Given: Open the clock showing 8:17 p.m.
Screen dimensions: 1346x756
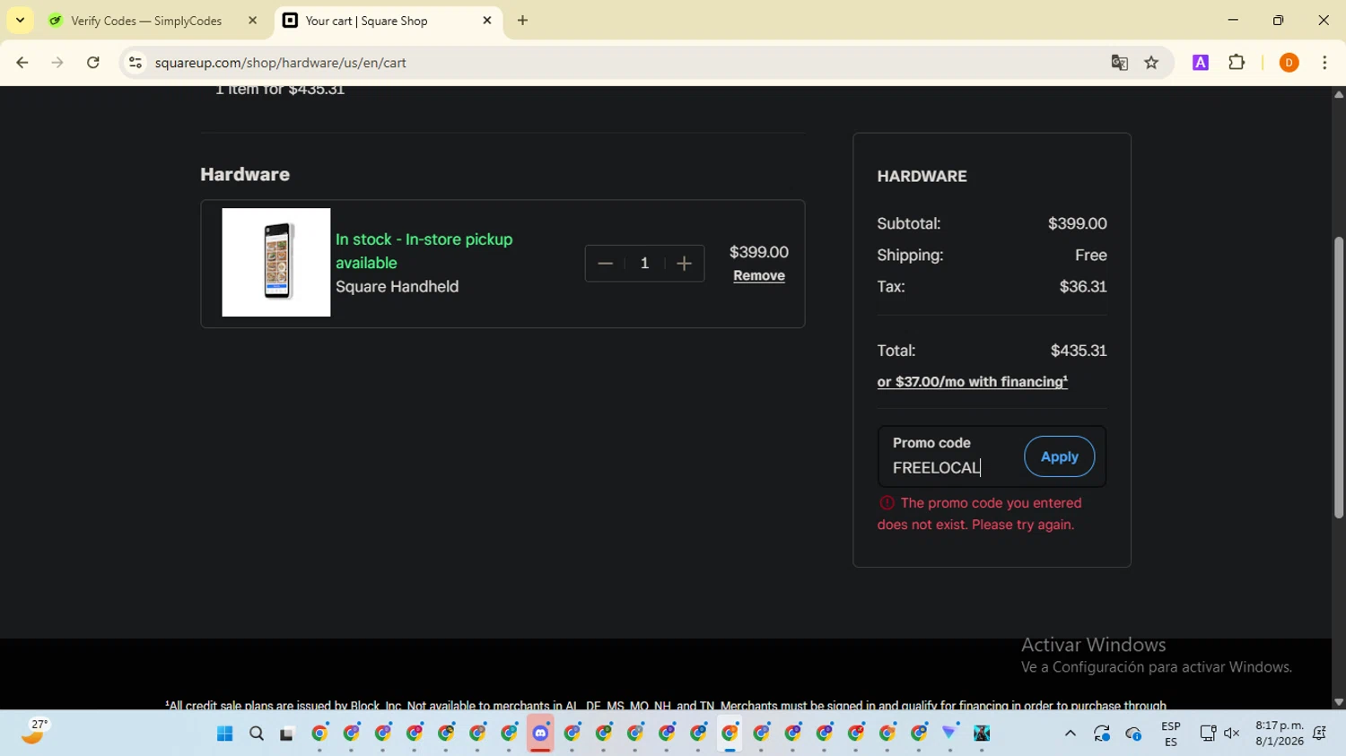Looking at the screenshot, I should [x=1280, y=734].
